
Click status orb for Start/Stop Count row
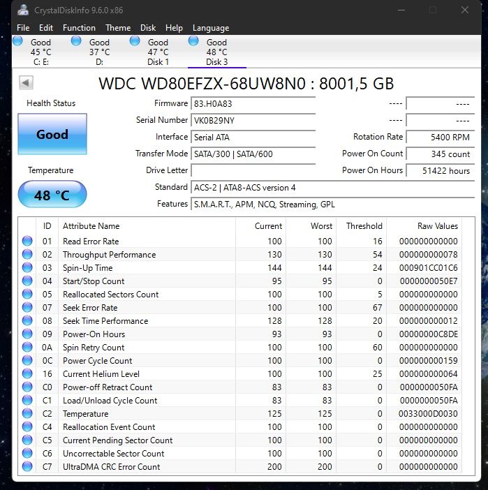[27, 281]
